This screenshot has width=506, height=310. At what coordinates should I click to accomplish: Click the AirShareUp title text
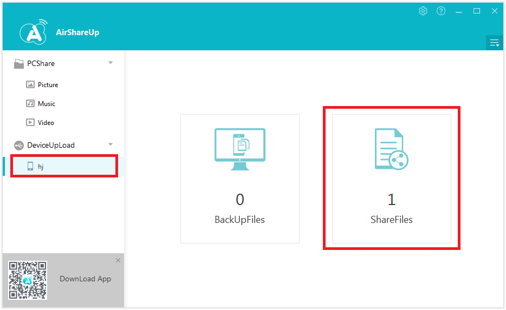tap(77, 32)
